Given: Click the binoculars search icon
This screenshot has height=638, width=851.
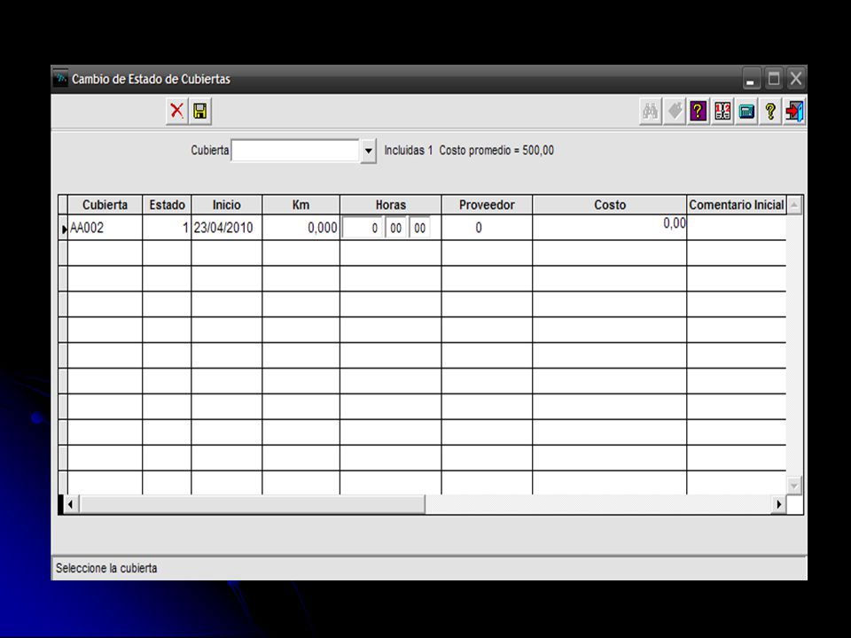Looking at the screenshot, I should 650,112.
